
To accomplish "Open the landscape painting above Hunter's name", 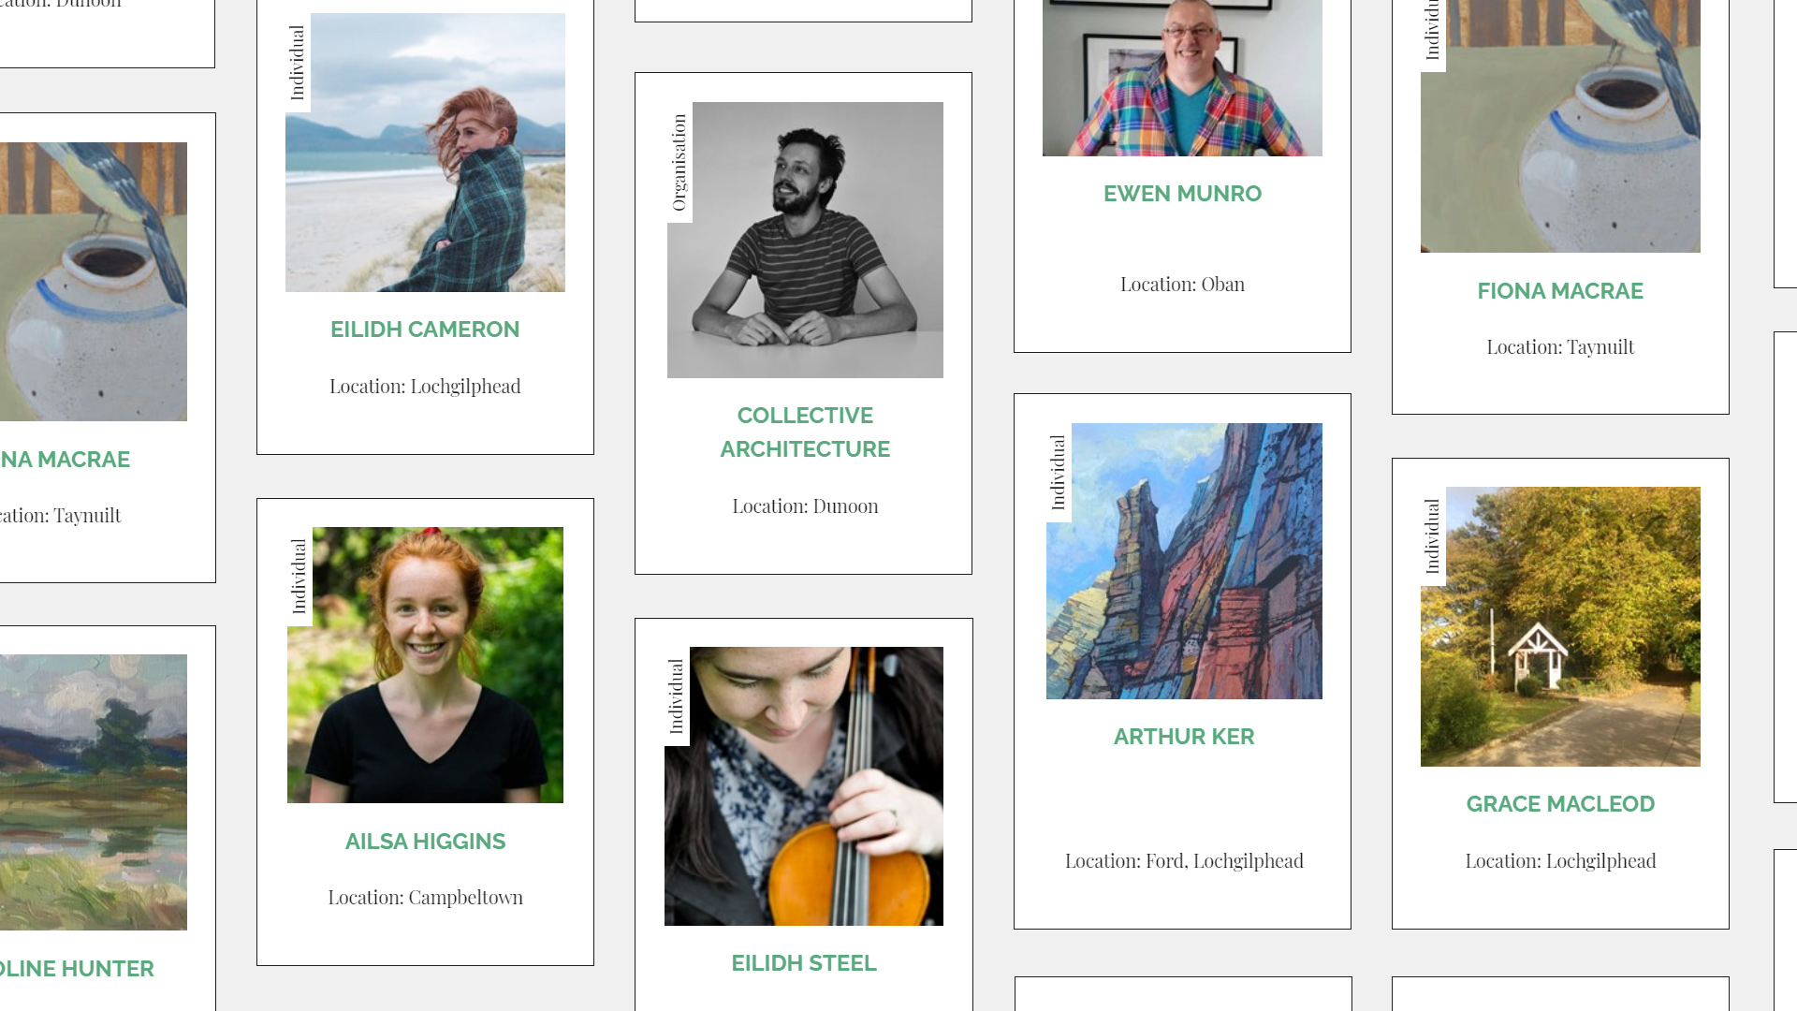I will 94,792.
